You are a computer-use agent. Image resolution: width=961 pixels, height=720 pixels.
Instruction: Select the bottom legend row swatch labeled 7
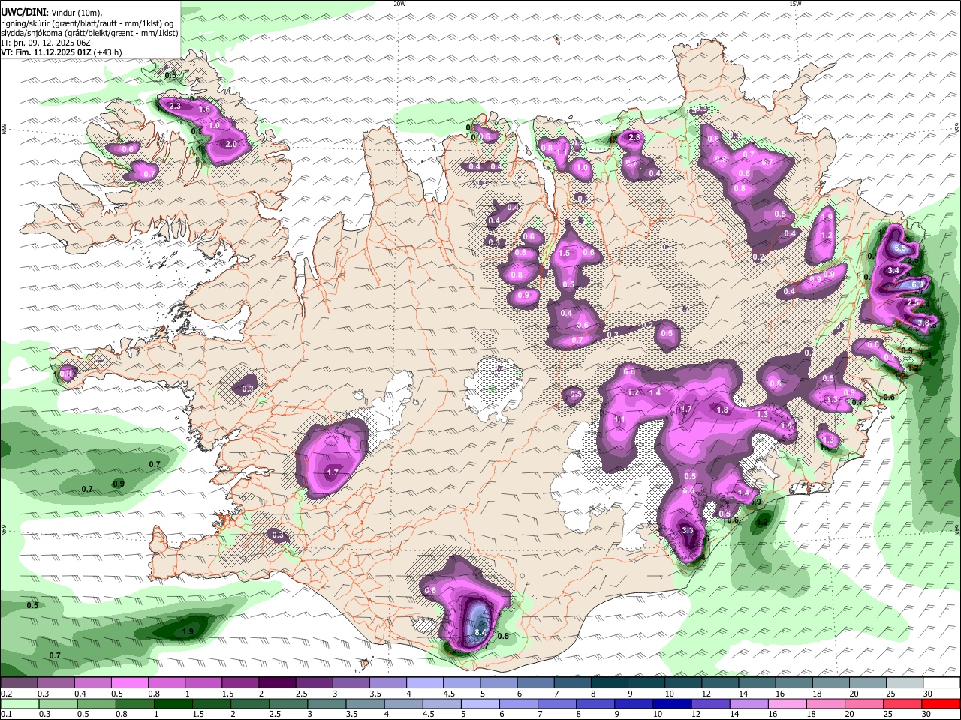click(557, 704)
